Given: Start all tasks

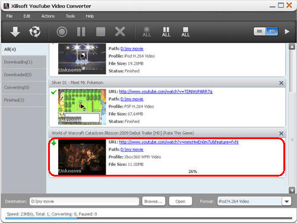Looking at the screenshot, I should coord(147,32).
